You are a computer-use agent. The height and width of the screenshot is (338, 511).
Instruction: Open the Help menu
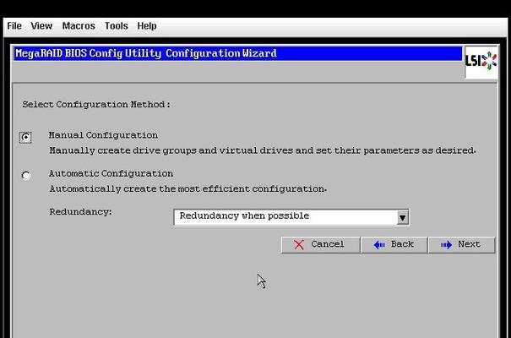pos(147,25)
